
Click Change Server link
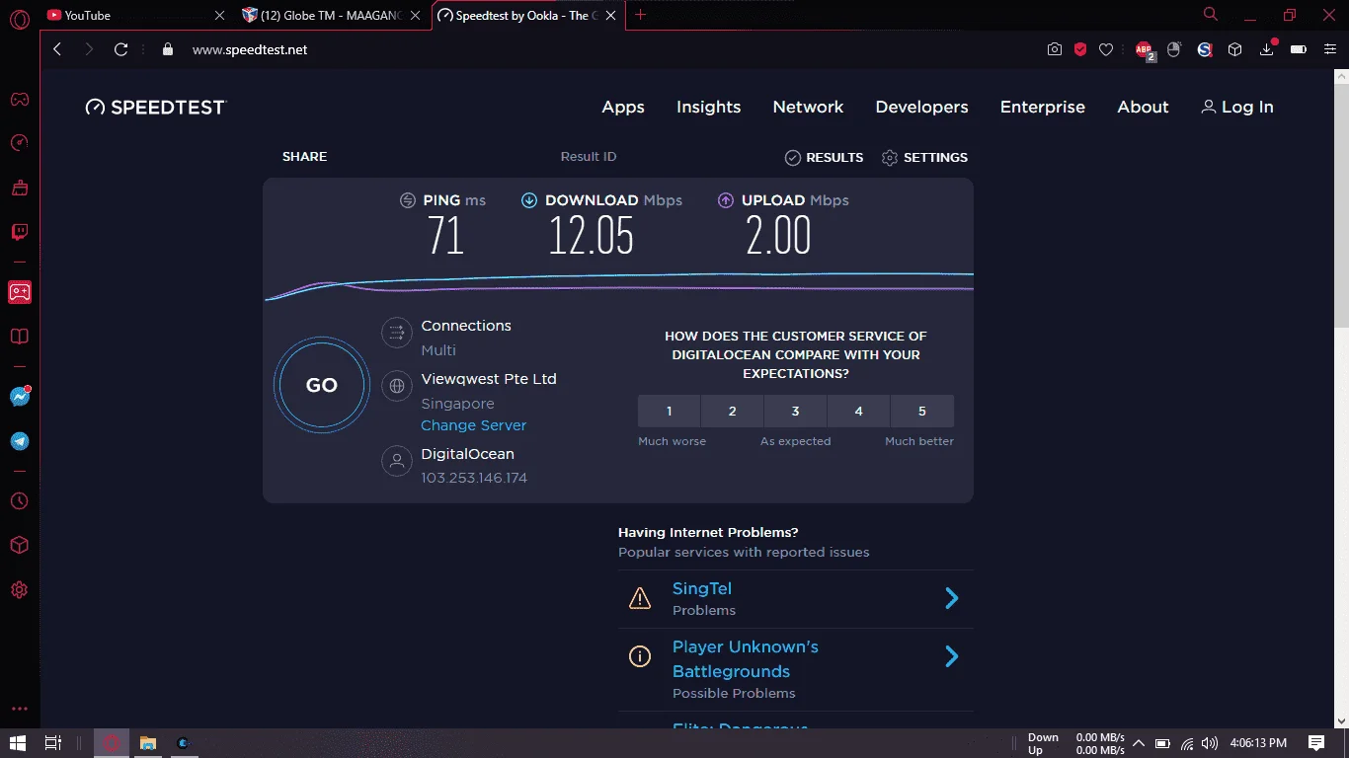click(473, 425)
